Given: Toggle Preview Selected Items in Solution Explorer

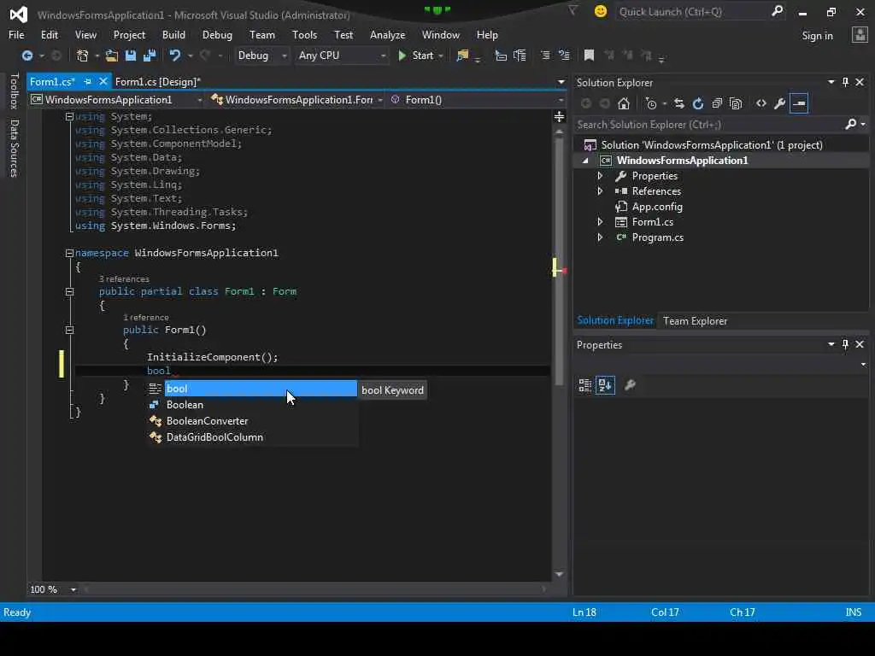Looking at the screenshot, I should coord(799,103).
